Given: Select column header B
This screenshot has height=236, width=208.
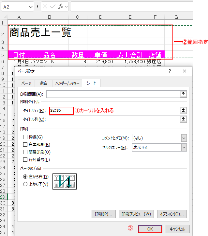Looking at the screenshot, I should click(49, 17).
